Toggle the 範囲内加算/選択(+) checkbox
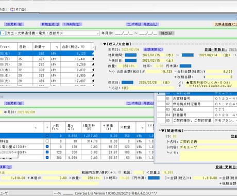This screenshot has height=196, width=237. 120,172
